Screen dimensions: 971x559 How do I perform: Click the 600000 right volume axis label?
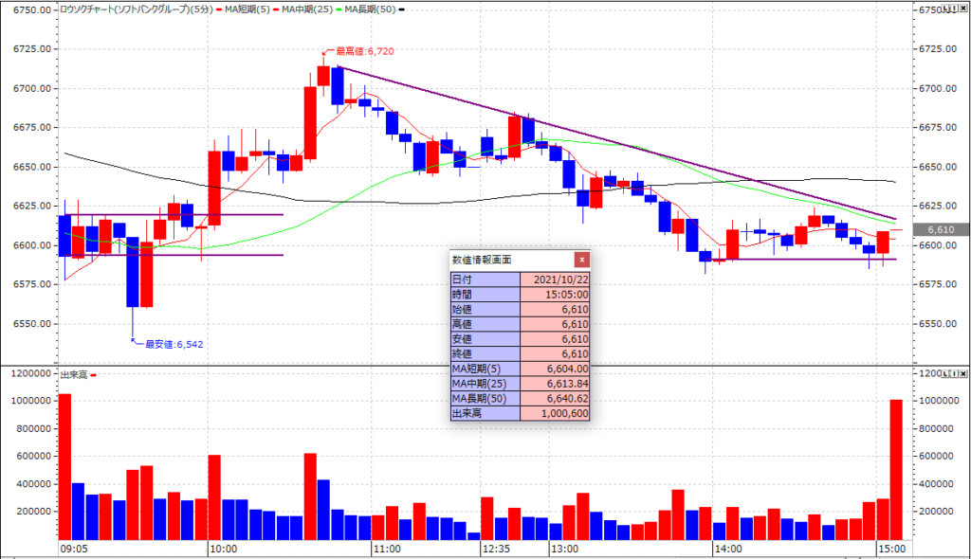click(x=936, y=457)
